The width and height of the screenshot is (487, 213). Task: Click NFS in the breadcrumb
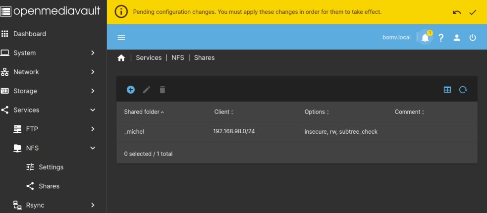point(178,58)
